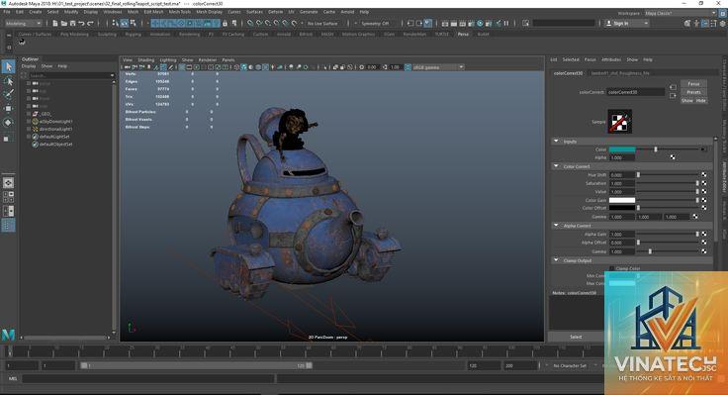Open a scene with the folder icon
Screen dimensions: 728x395
click(x=64, y=23)
